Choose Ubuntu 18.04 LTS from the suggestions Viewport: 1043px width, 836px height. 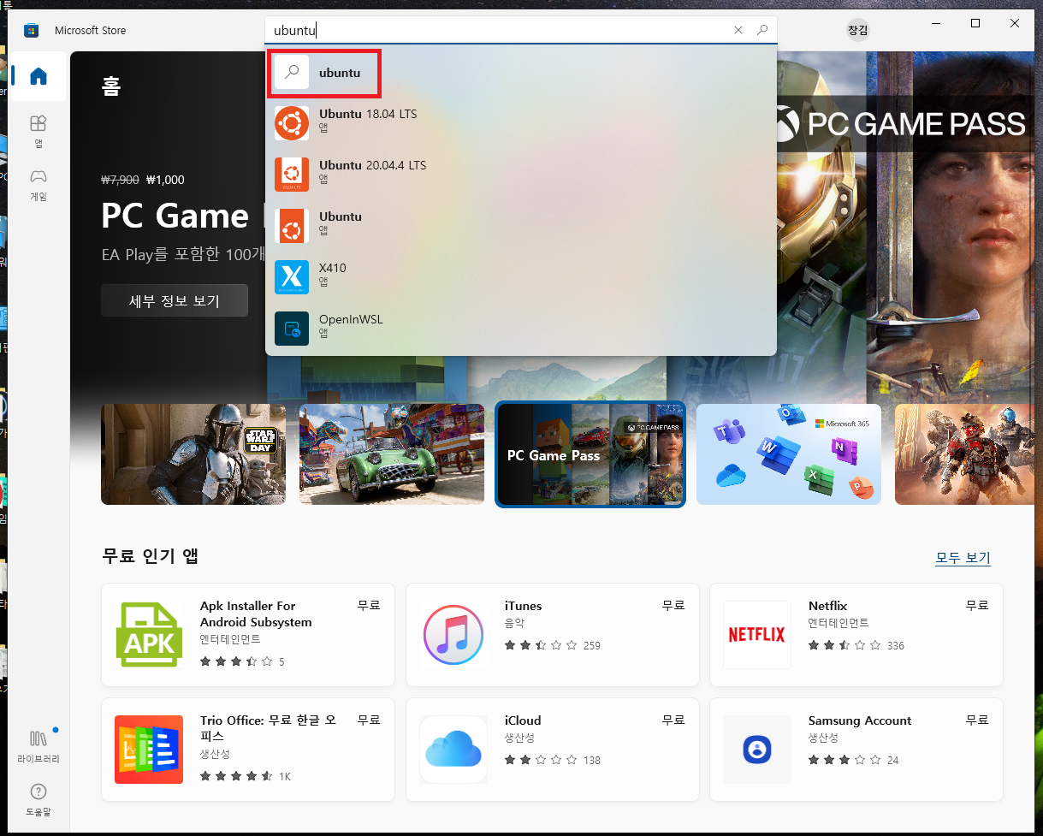520,123
